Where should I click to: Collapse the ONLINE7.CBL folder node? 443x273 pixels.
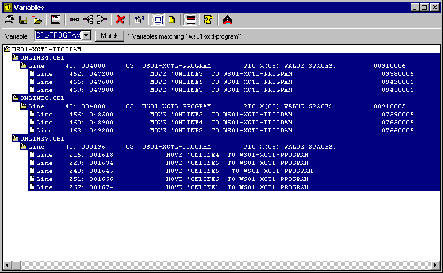(16, 139)
